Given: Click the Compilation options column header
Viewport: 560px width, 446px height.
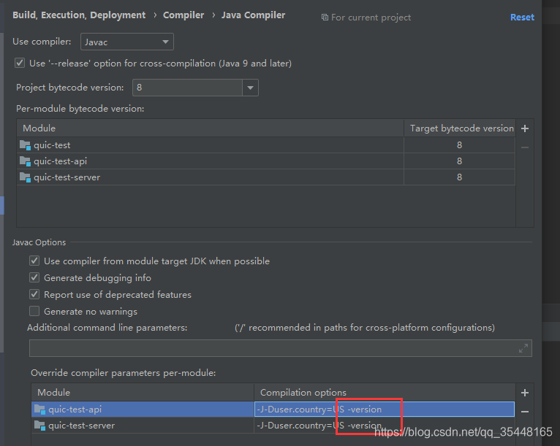Looking at the screenshot, I should (385, 392).
